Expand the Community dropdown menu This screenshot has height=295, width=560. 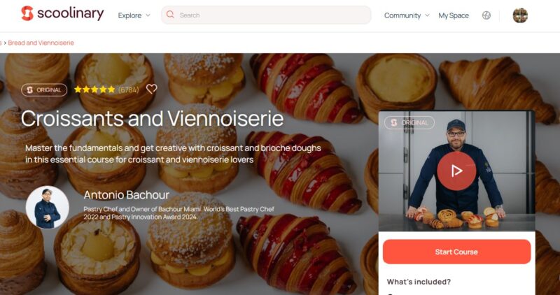[407, 15]
